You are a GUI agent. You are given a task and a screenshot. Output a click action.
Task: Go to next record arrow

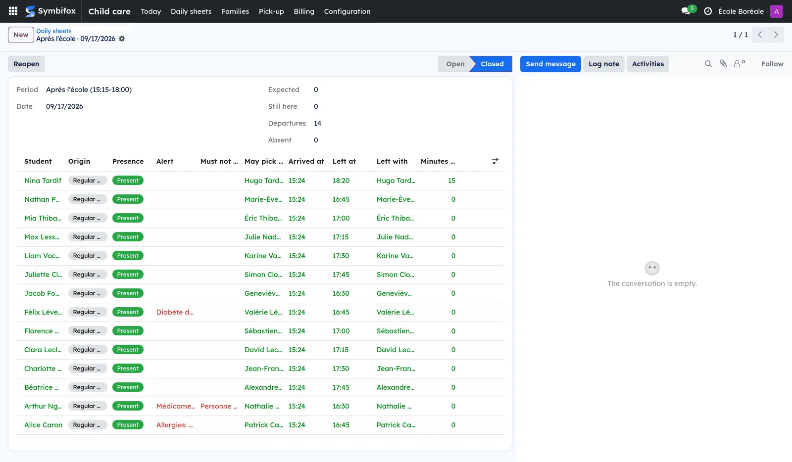pos(776,35)
